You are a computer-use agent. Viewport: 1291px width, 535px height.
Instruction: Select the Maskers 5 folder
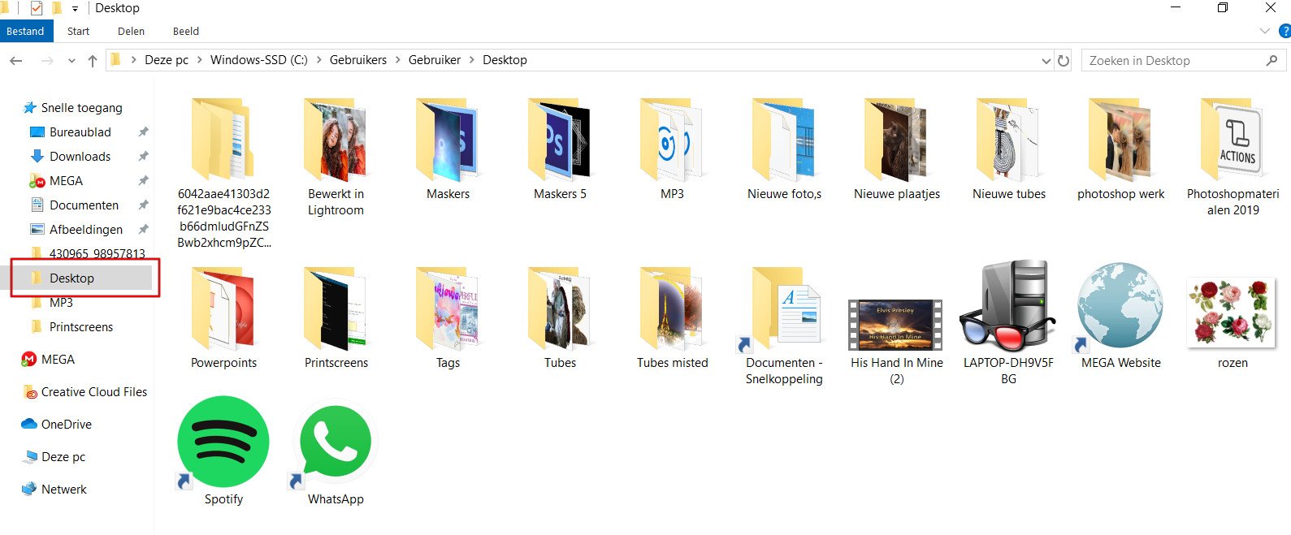click(560, 149)
